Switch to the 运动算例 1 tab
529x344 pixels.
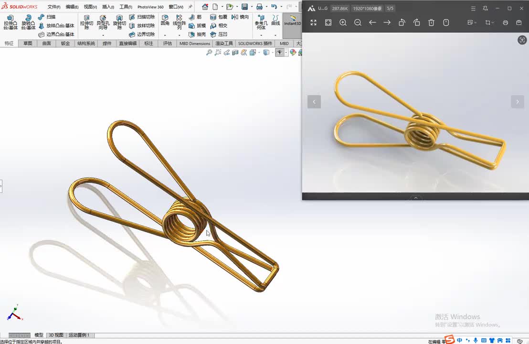click(x=80, y=335)
